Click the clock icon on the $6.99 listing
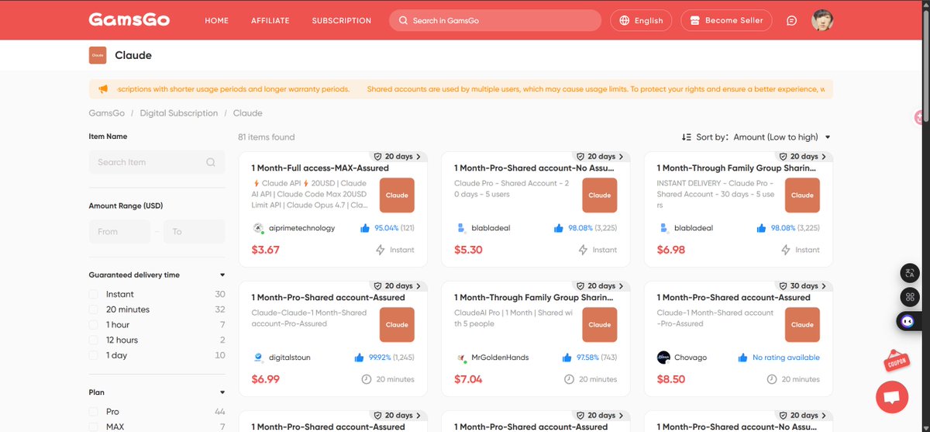930x432 pixels. (367, 379)
